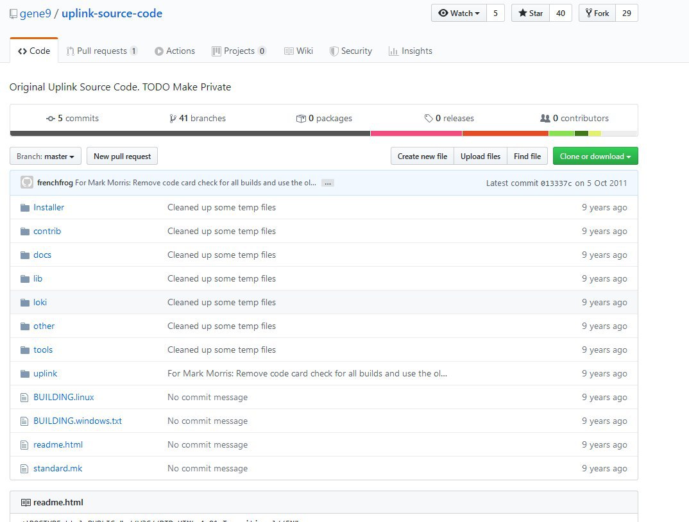Click the Pull requests icon
This screenshot has width=689, height=522.
tap(71, 51)
